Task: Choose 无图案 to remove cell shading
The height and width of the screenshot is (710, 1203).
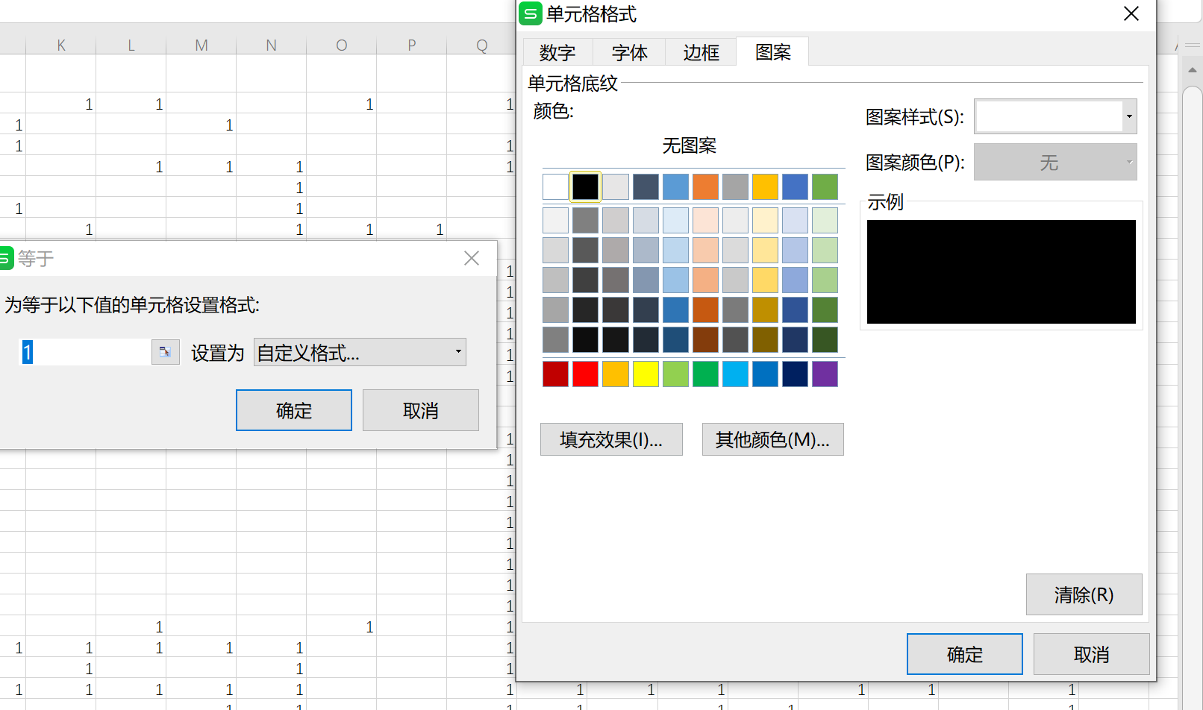Action: 690,145
